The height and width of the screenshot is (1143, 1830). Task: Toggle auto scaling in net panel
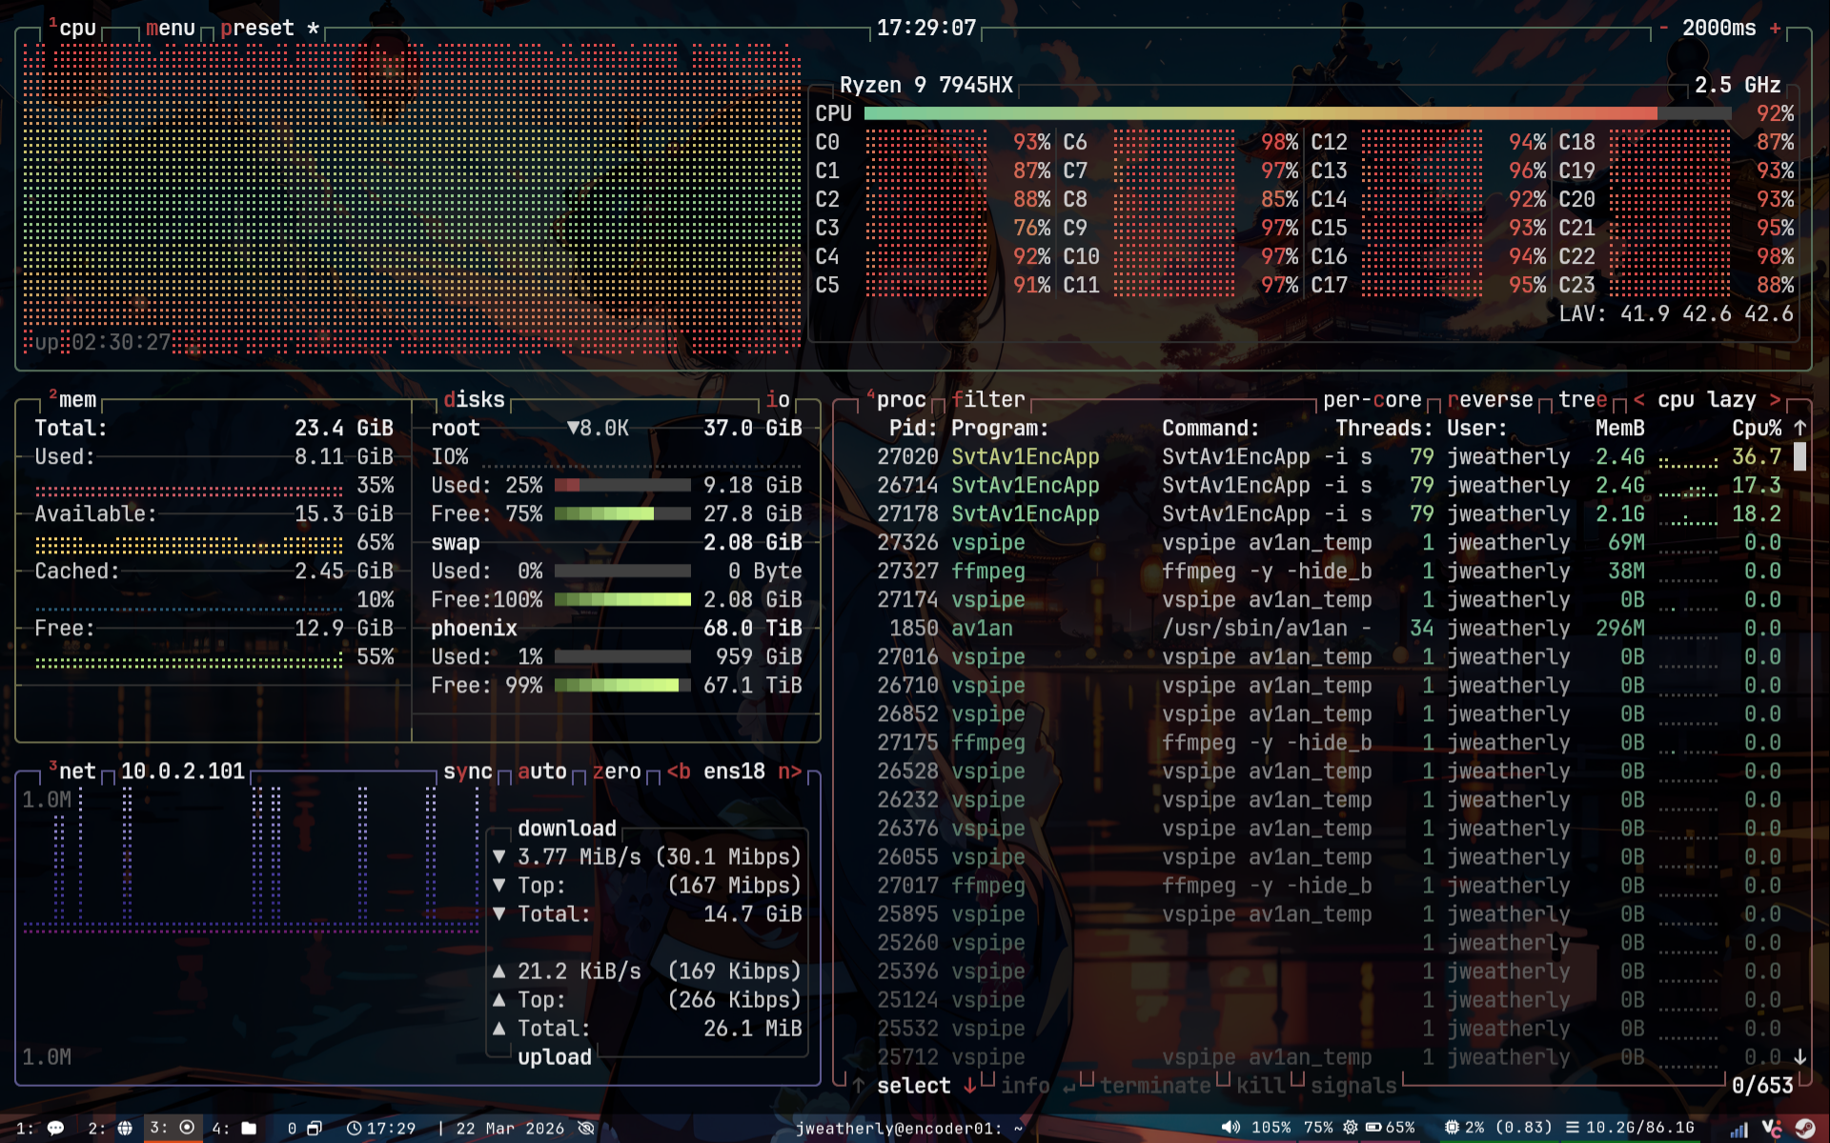tap(541, 772)
